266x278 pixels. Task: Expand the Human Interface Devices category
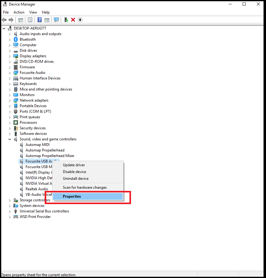[x=10, y=79]
